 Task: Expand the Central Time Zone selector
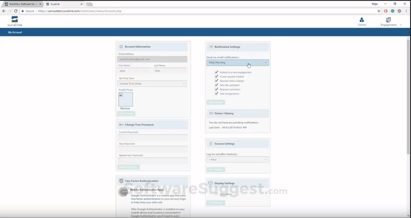tap(152, 84)
